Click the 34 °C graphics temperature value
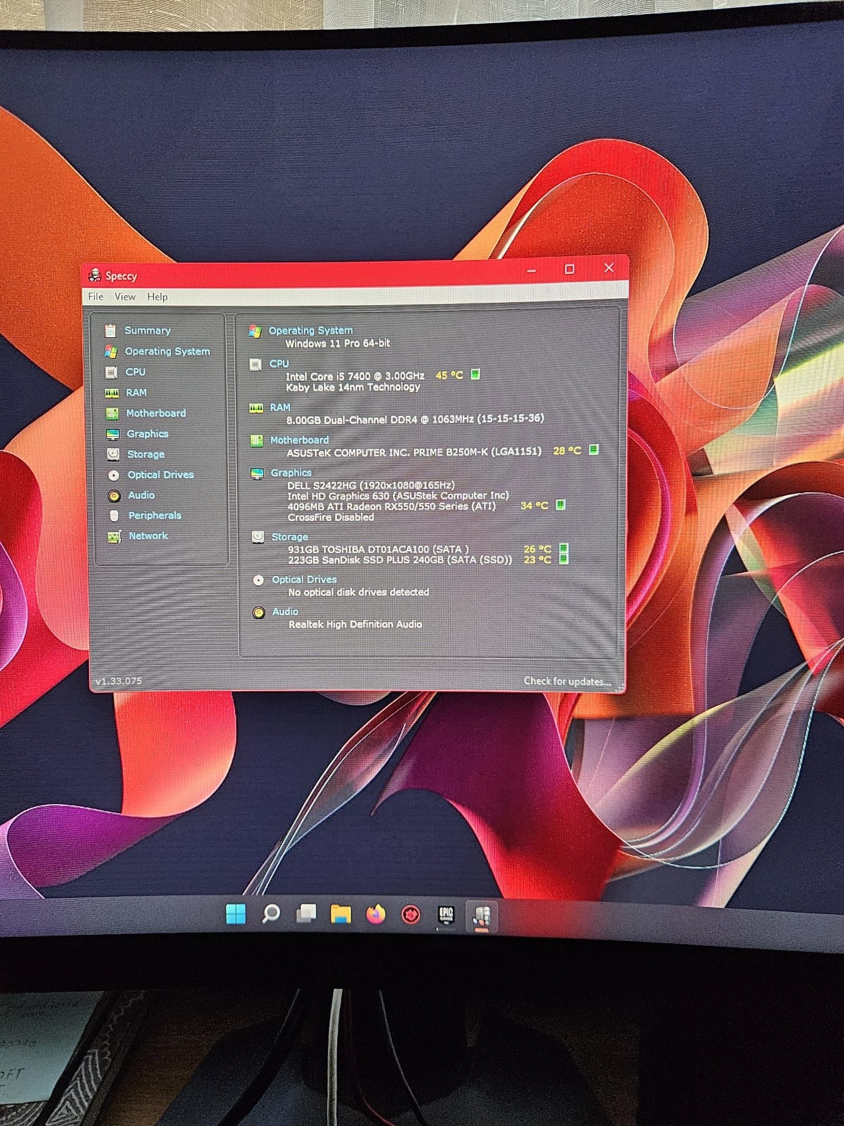Image resolution: width=844 pixels, height=1126 pixels. pos(534,506)
